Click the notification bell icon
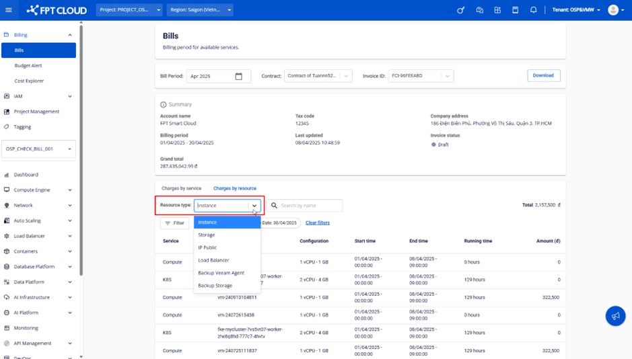 coord(533,10)
